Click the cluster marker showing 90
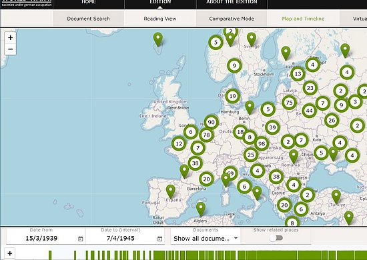 coord(211,122)
